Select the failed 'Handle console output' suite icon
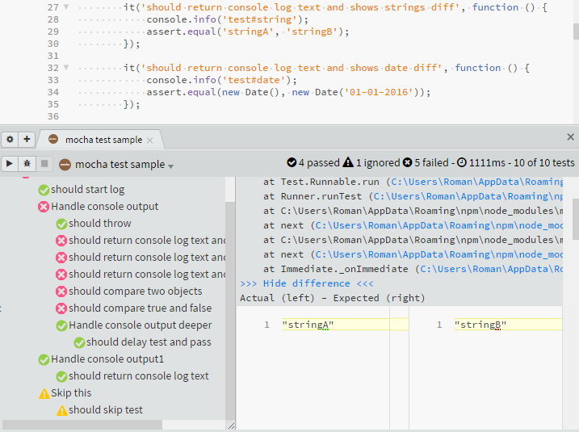 [x=44, y=207]
